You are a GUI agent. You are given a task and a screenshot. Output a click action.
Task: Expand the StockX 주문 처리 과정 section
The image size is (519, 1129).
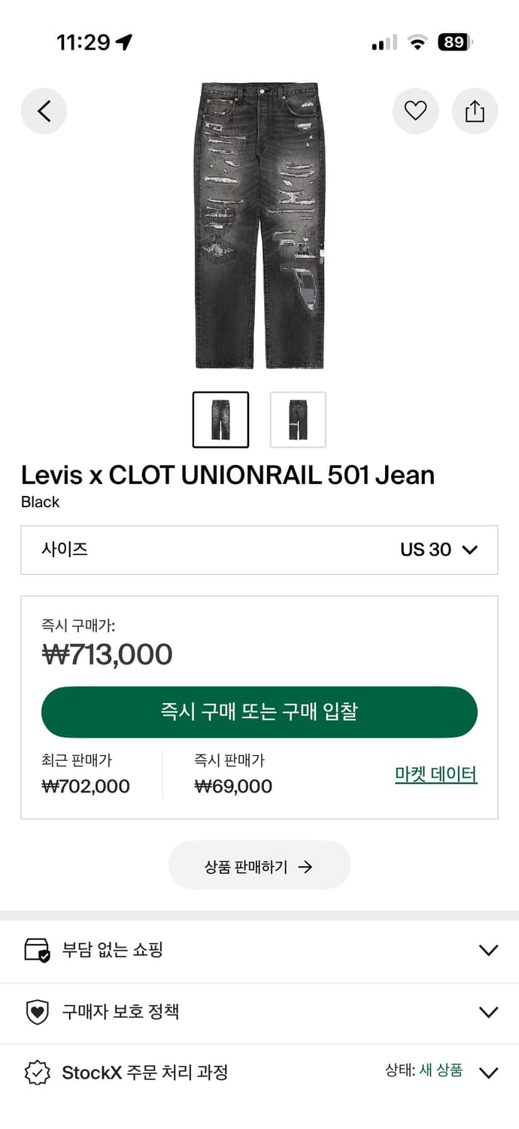(488, 1073)
